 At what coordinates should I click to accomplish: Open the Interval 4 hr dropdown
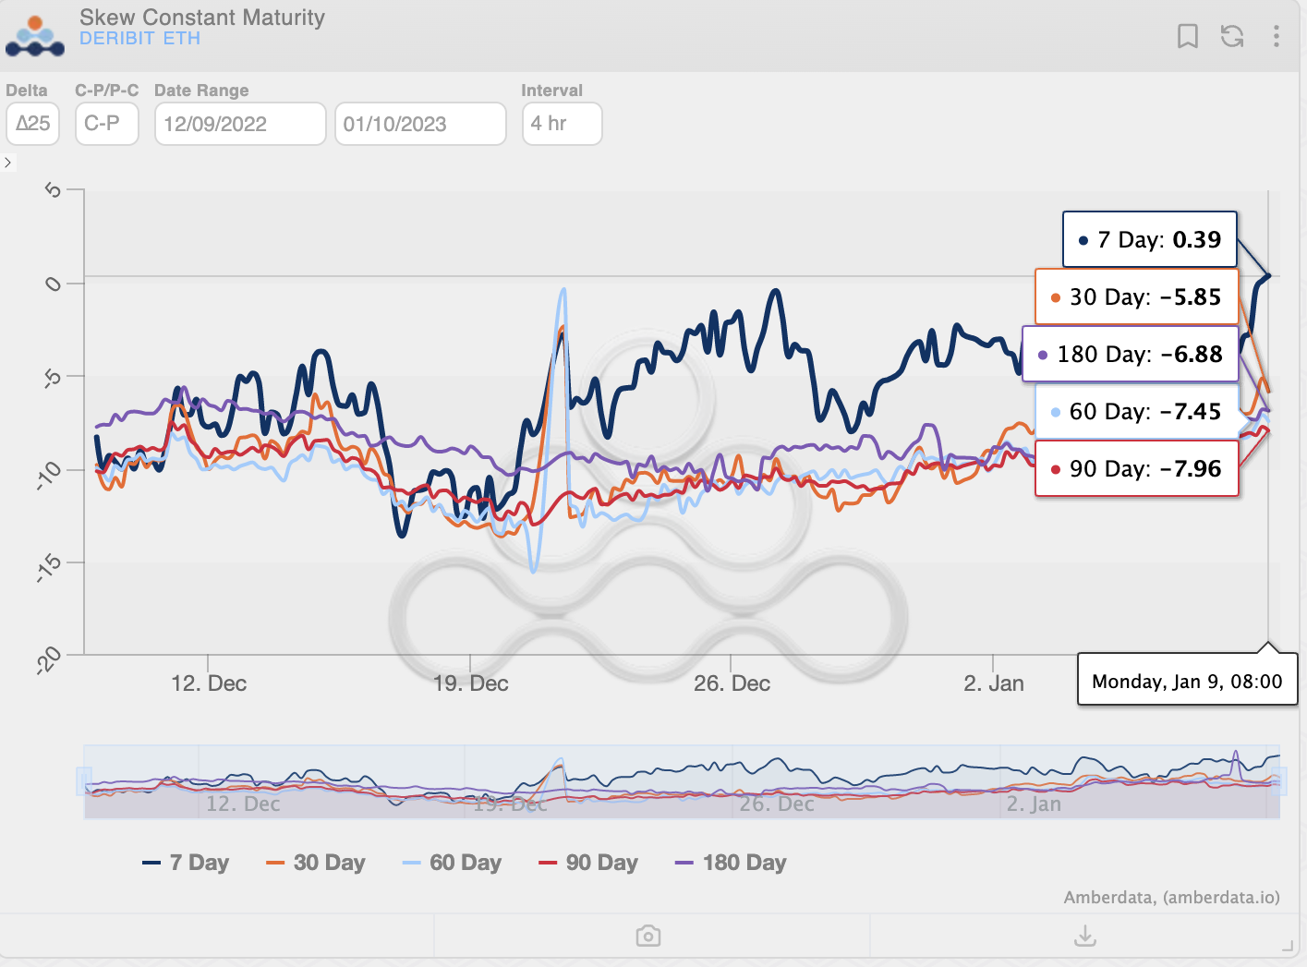(x=562, y=124)
